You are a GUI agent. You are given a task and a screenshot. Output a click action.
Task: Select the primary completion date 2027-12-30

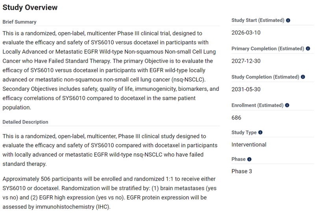pos(246,61)
